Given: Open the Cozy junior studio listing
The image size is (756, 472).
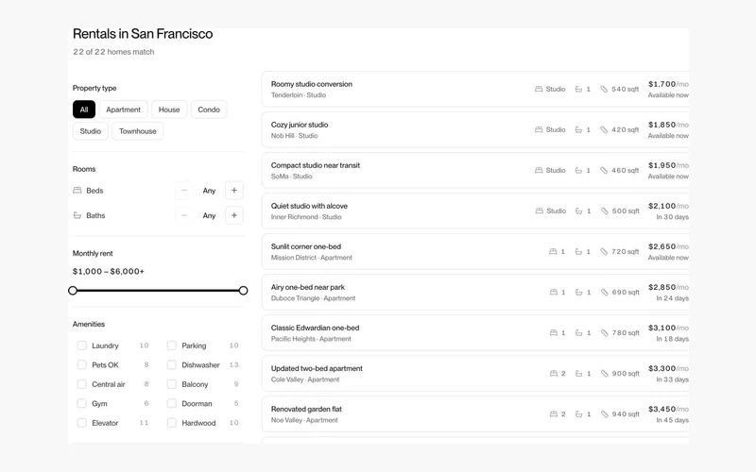Looking at the screenshot, I should click(x=475, y=129).
